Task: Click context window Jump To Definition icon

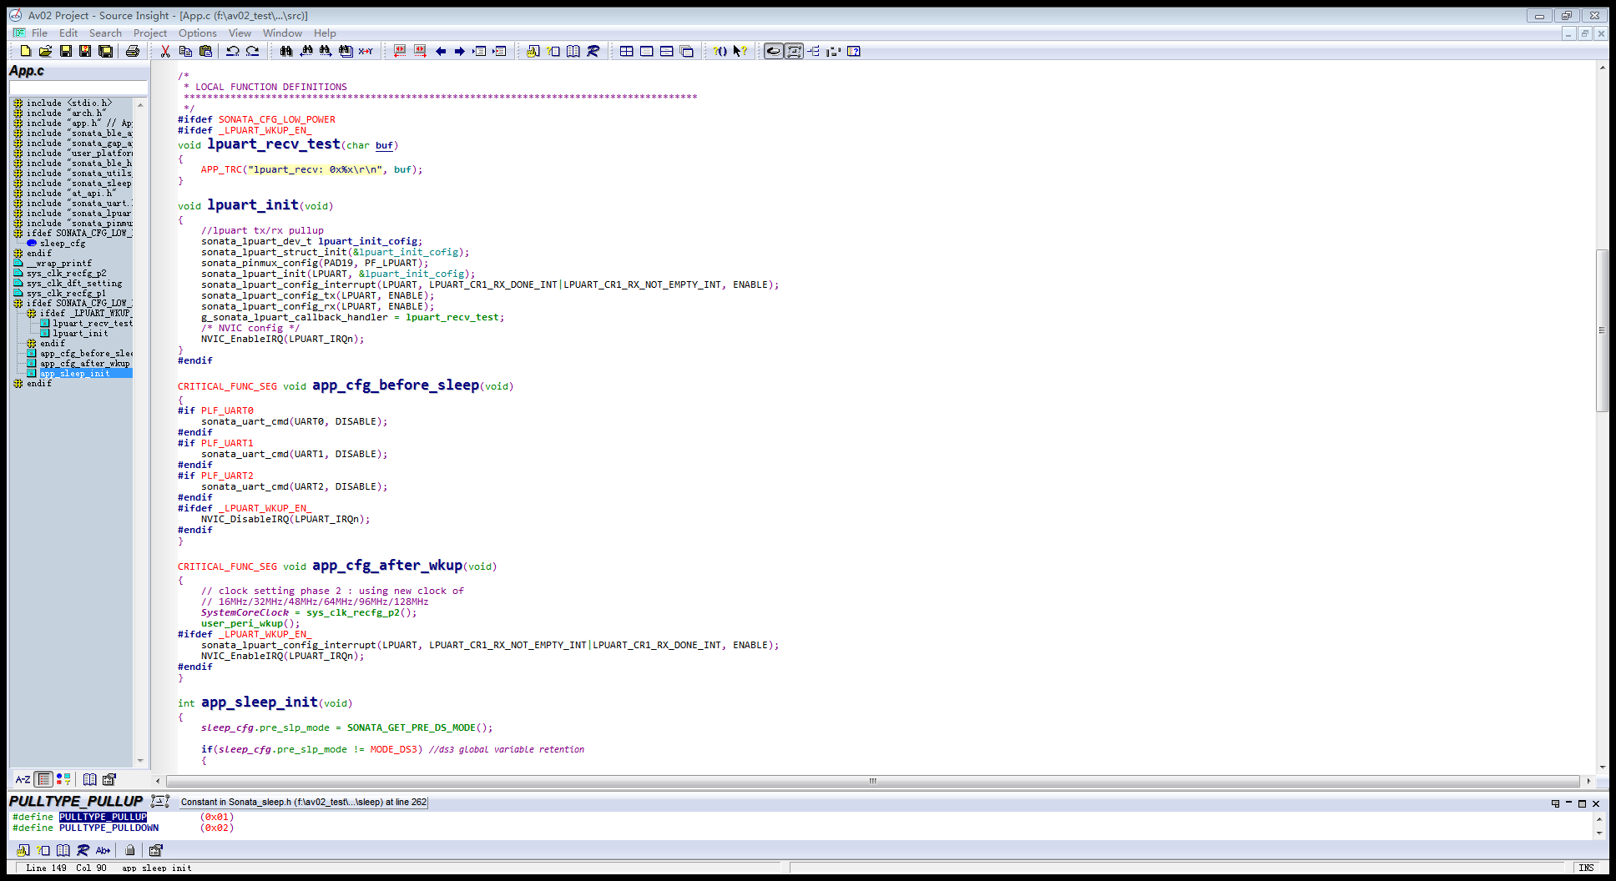Action: pyautogui.click(x=23, y=850)
